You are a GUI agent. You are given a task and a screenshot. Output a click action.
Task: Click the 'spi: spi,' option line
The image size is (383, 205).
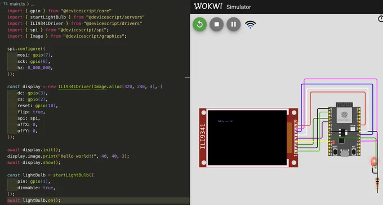pos(29,119)
